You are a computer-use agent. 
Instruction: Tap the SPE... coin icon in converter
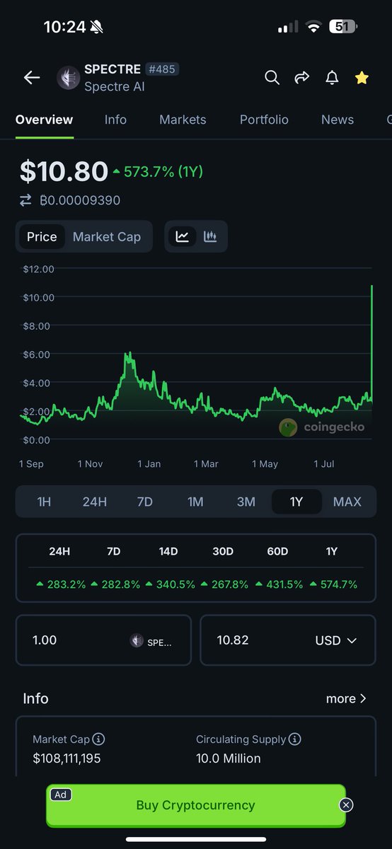click(137, 641)
